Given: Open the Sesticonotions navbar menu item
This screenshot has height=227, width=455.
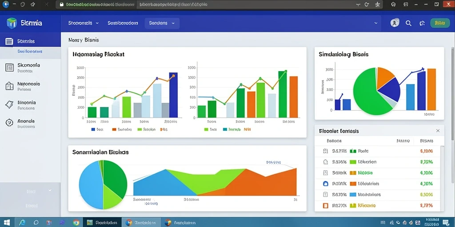Looking at the screenshot, I should (123, 23).
